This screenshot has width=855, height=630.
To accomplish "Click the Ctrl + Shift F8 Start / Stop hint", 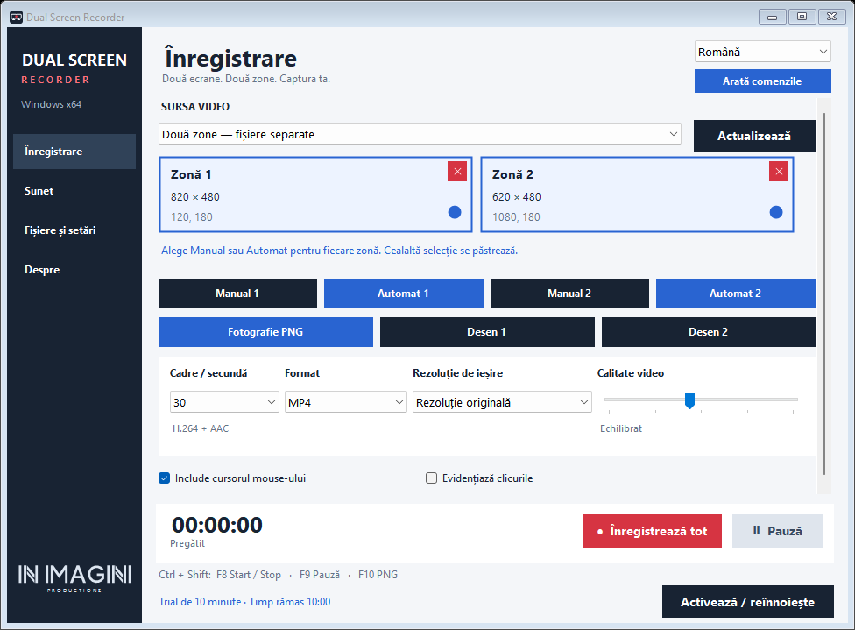I will coord(220,575).
